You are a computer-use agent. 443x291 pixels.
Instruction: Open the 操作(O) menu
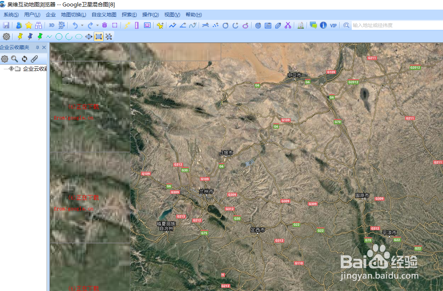(x=150, y=15)
